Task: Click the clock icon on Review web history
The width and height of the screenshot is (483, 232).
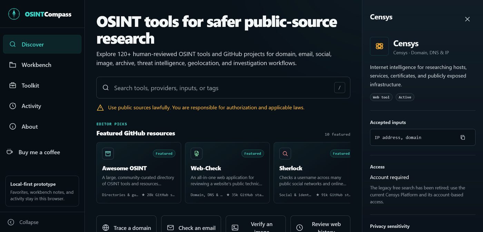Action: (x=299, y=228)
